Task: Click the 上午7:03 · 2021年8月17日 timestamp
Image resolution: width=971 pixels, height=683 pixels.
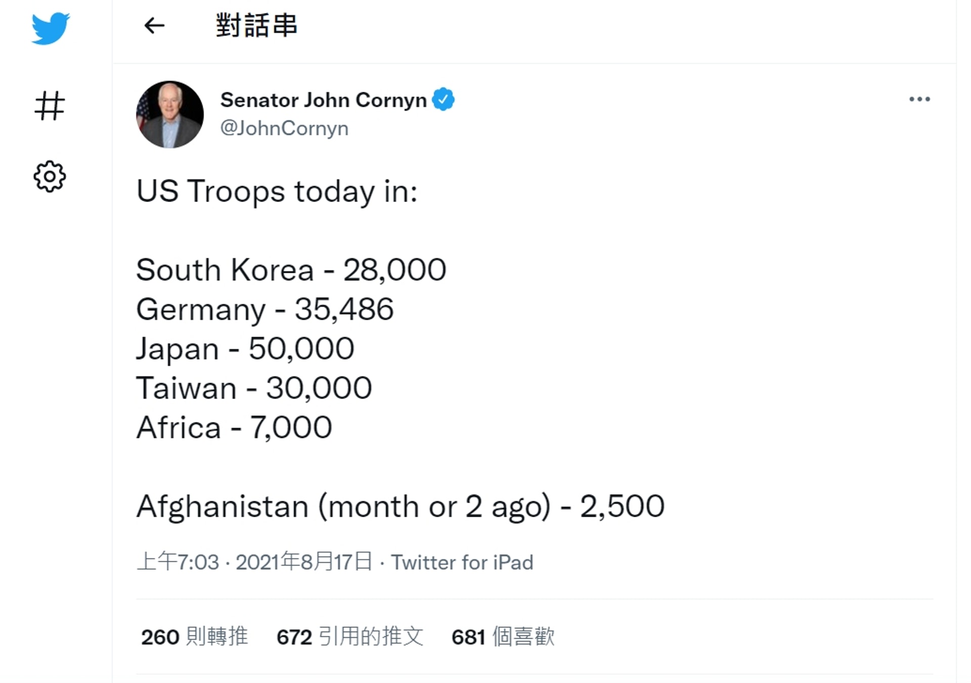Action: pos(254,562)
